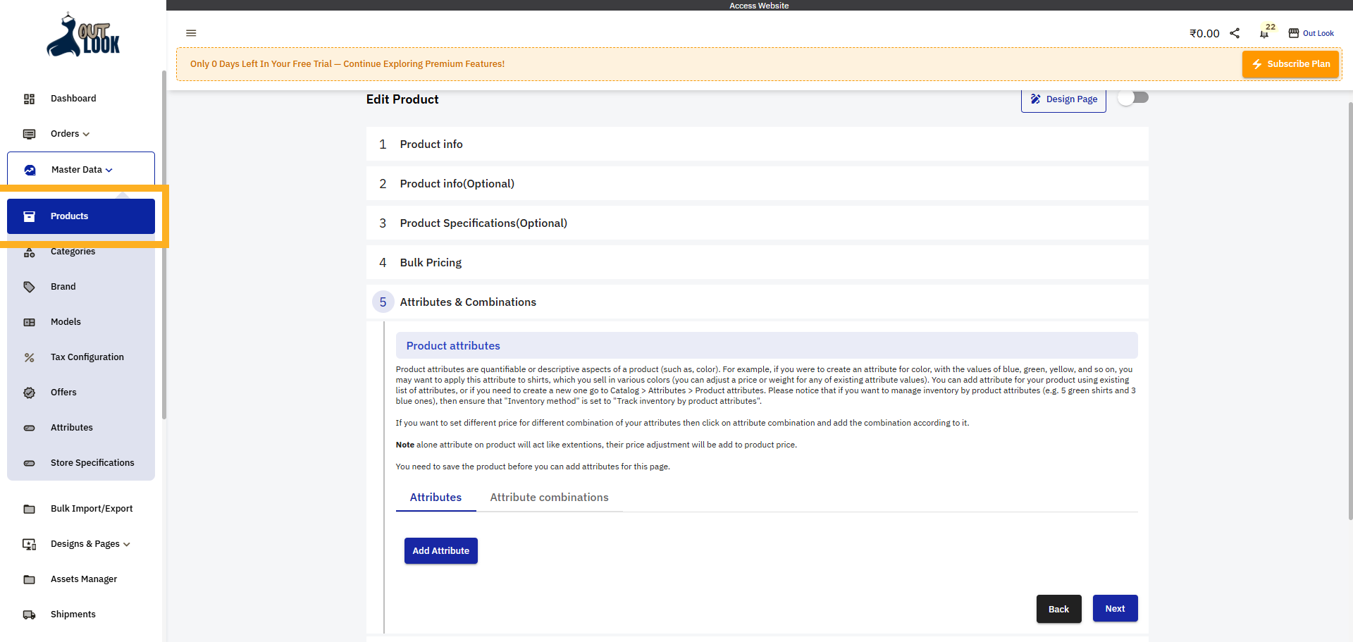The width and height of the screenshot is (1353, 642).
Task: Click the Categories icon
Action: click(x=29, y=252)
